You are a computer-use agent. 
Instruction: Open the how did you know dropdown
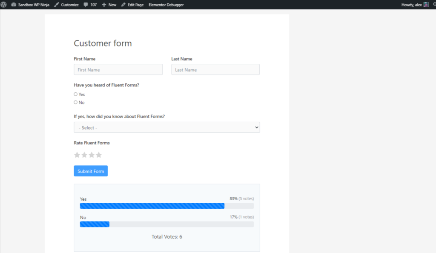[167, 127]
